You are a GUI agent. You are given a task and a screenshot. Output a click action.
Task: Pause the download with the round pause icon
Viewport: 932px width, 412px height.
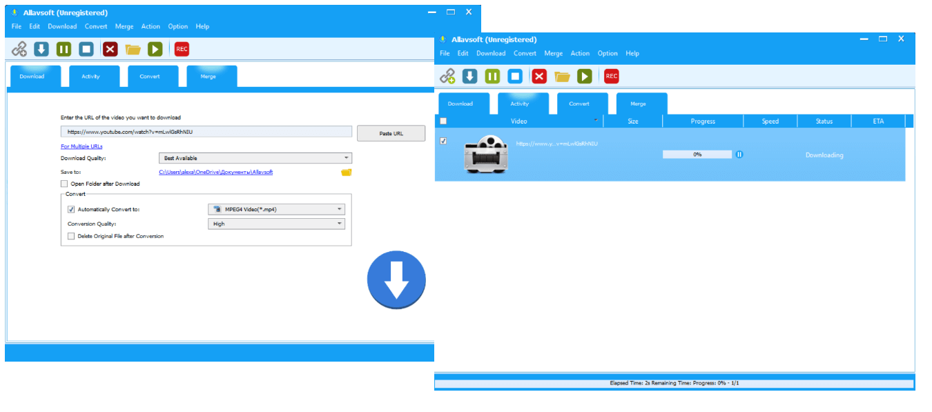point(739,155)
